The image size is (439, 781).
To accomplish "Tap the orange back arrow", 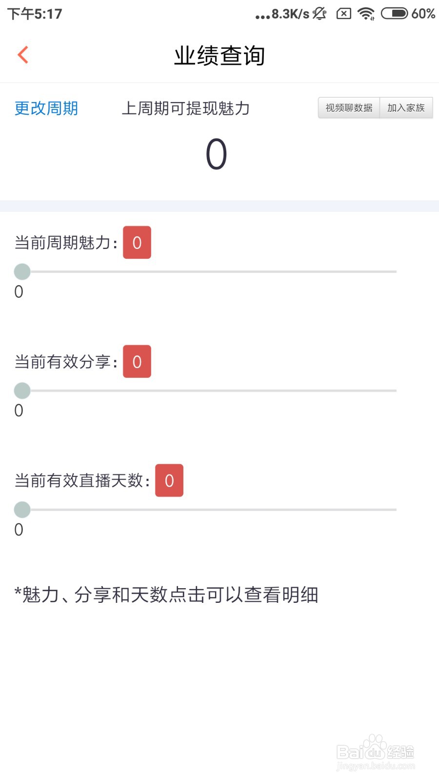I will pos(23,55).
